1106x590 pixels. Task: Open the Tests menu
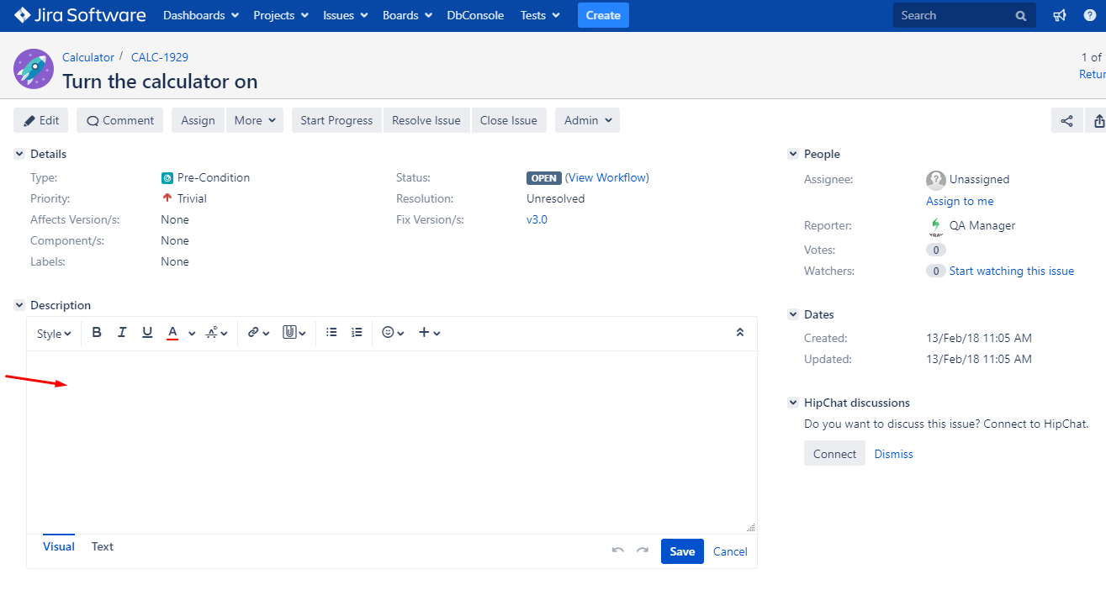tap(540, 15)
